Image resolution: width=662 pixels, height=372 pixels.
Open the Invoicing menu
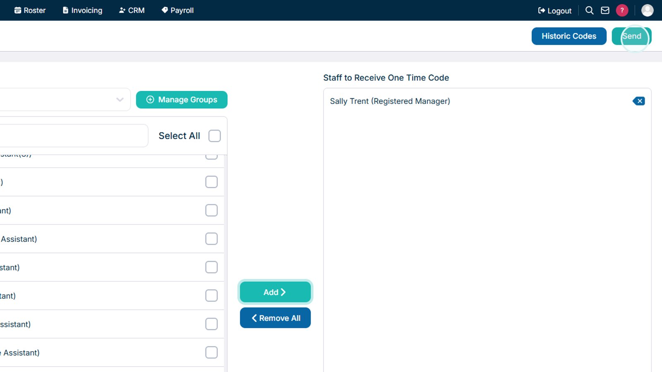pyautogui.click(x=82, y=10)
